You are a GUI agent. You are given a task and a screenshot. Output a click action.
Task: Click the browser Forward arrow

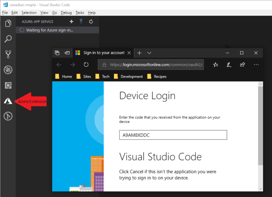click(72, 65)
